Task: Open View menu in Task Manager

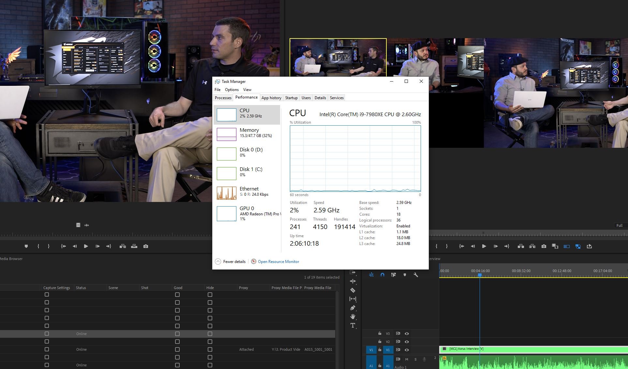Action: tap(247, 90)
